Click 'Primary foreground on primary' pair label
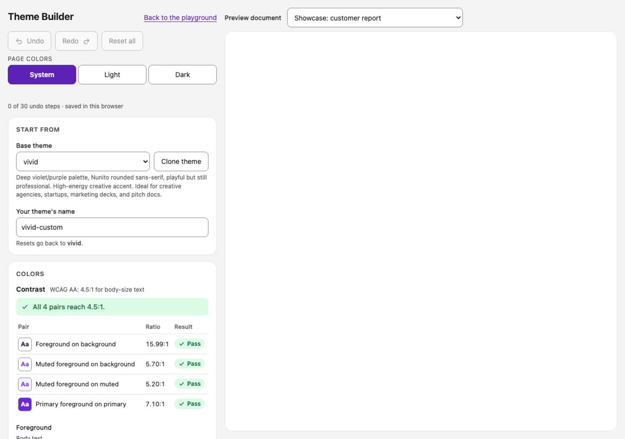625x439 pixels. click(x=81, y=404)
